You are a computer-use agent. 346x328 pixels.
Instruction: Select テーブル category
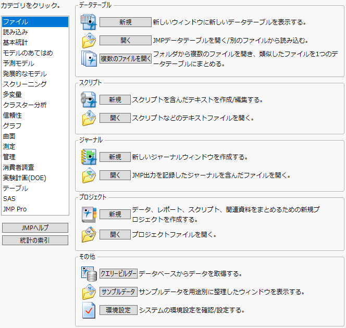(35, 188)
